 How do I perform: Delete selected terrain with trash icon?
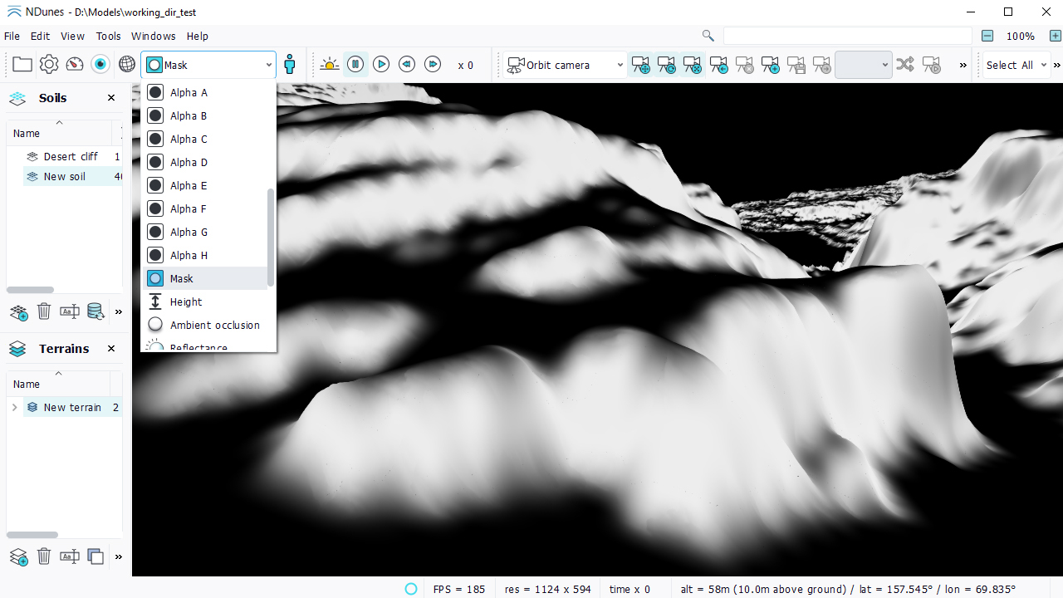coord(44,556)
